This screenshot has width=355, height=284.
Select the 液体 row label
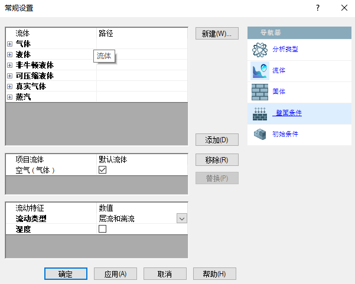pyautogui.click(x=23, y=54)
